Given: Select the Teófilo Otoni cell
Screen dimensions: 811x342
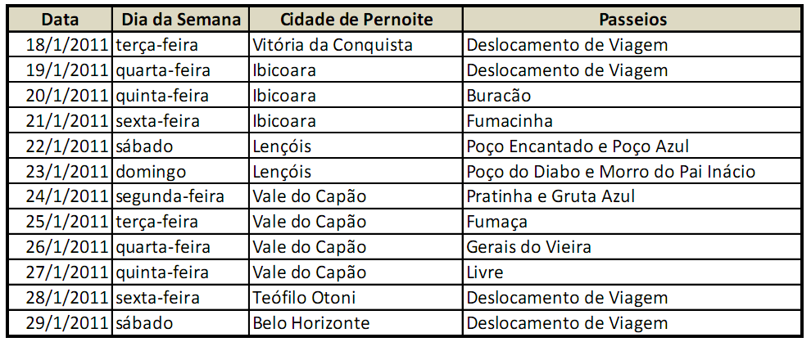Looking at the screenshot, I should tap(304, 298).
